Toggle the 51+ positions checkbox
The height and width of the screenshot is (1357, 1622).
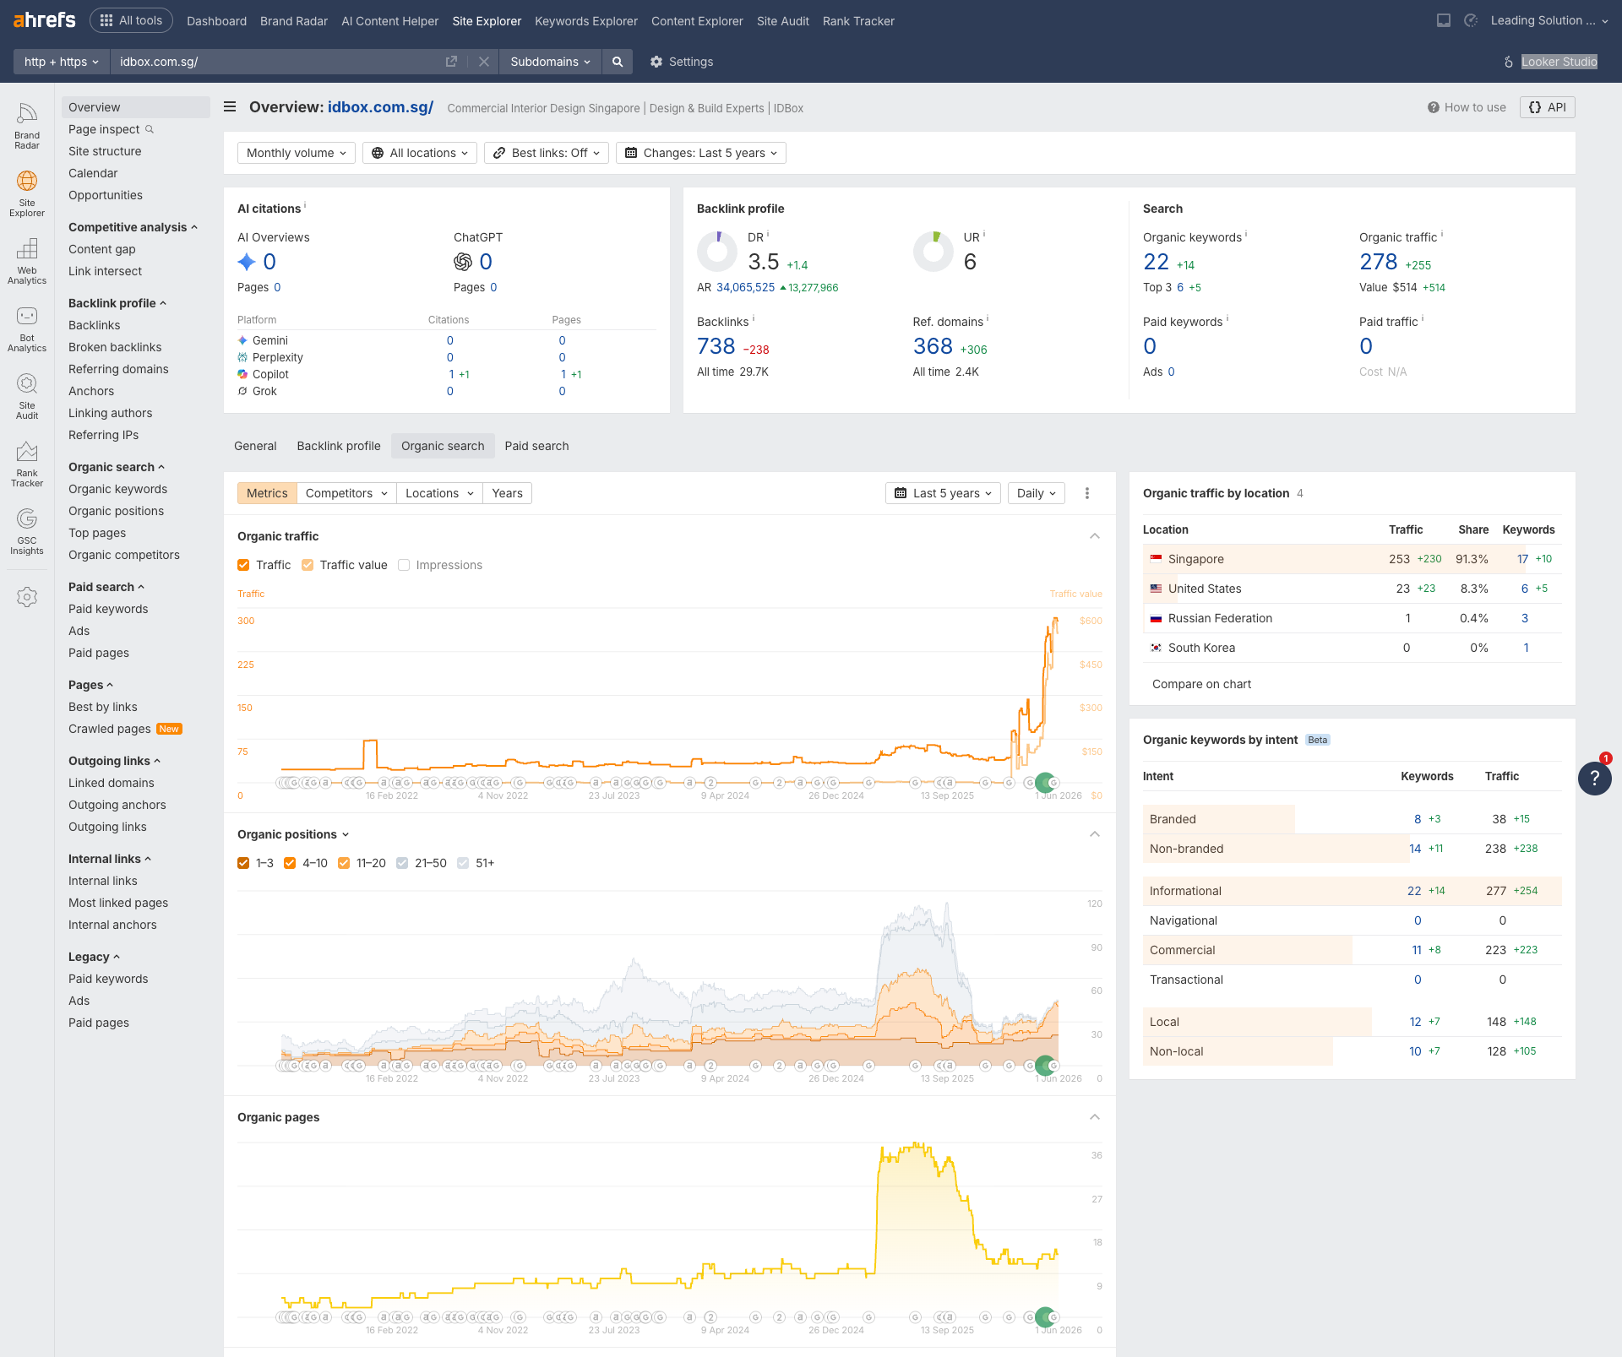pyautogui.click(x=463, y=863)
